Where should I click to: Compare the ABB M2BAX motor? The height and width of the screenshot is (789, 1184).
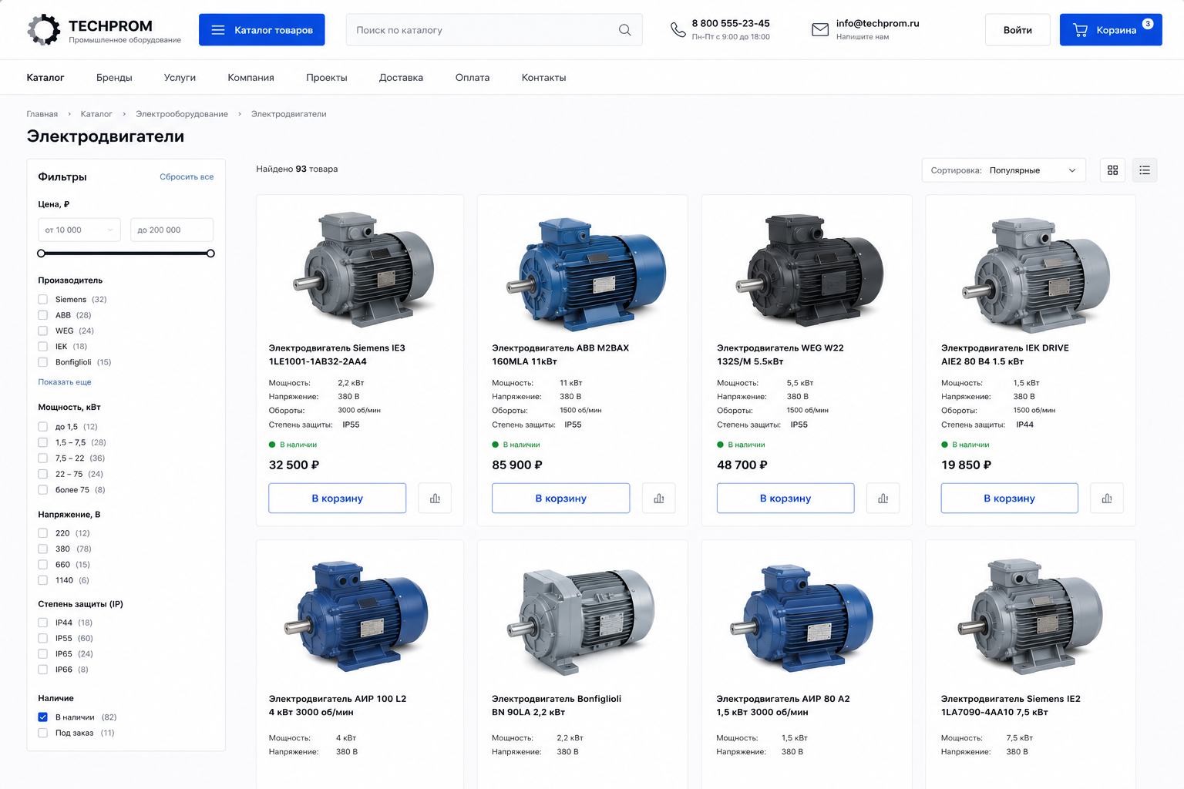pos(658,499)
